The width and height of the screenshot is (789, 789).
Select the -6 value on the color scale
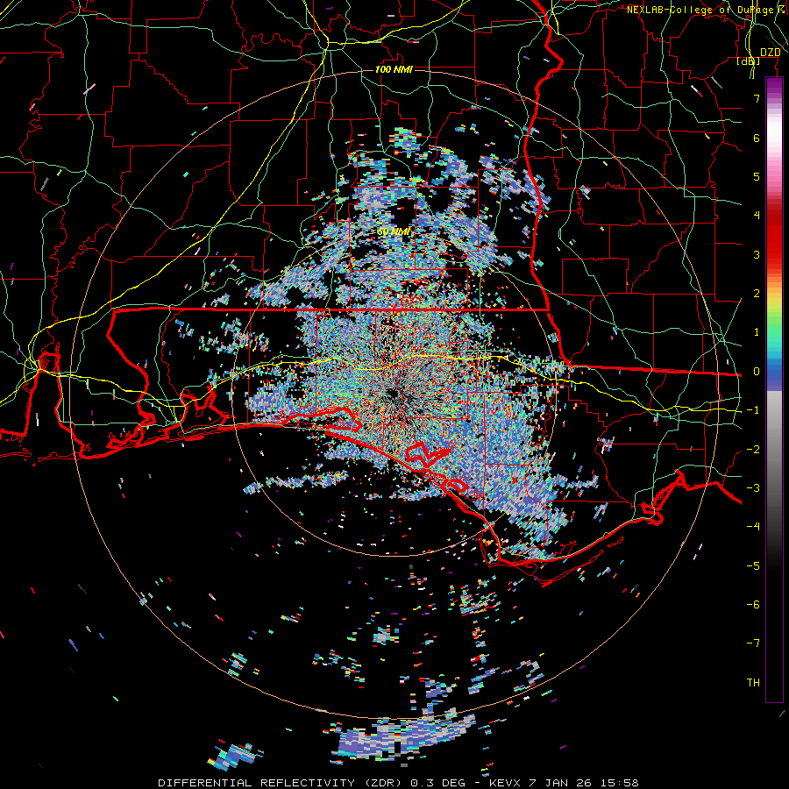(x=753, y=605)
